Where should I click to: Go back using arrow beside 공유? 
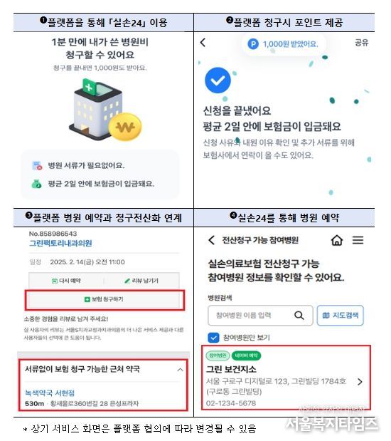tap(203, 43)
